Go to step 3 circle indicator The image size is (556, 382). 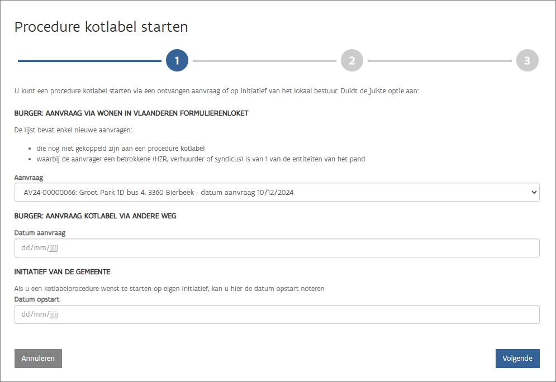[527, 61]
